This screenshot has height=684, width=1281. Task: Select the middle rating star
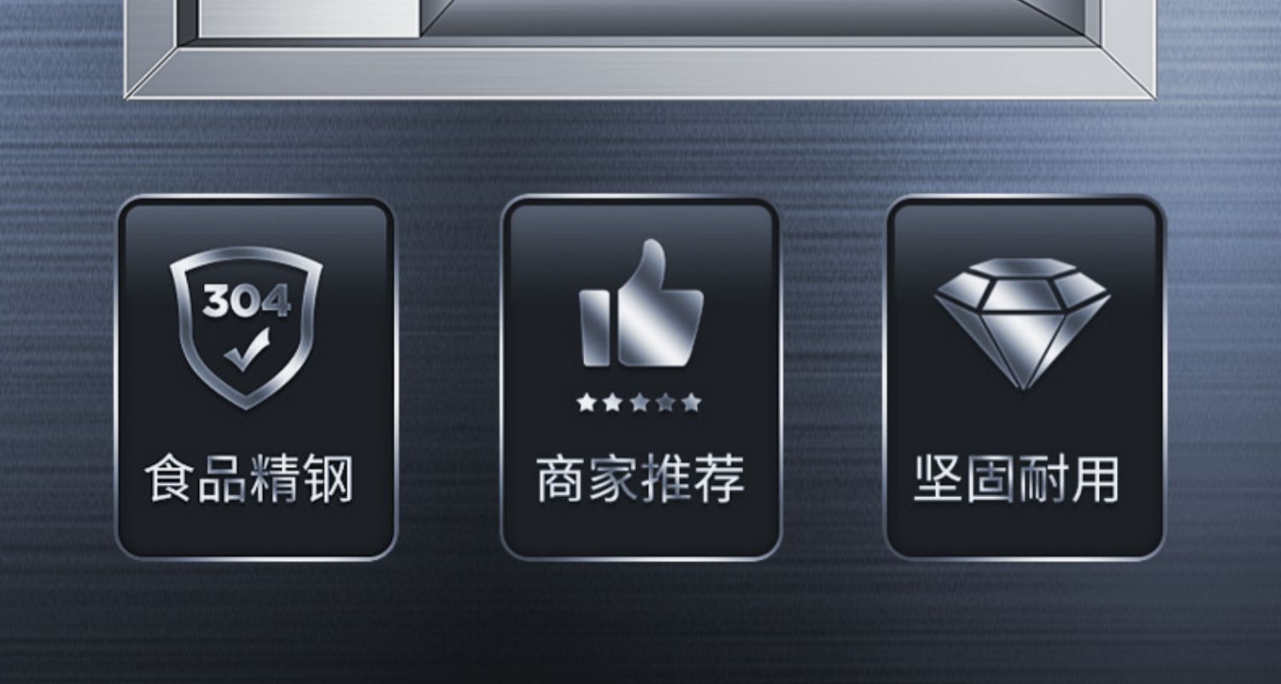[x=639, y=402]
